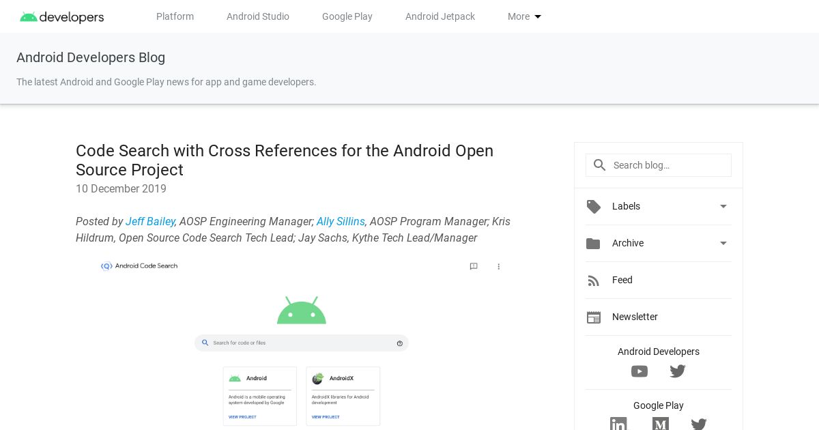Click the search magnifier icon in sidebar
Viewport: 819px width, 430px height.
[600, 165]
